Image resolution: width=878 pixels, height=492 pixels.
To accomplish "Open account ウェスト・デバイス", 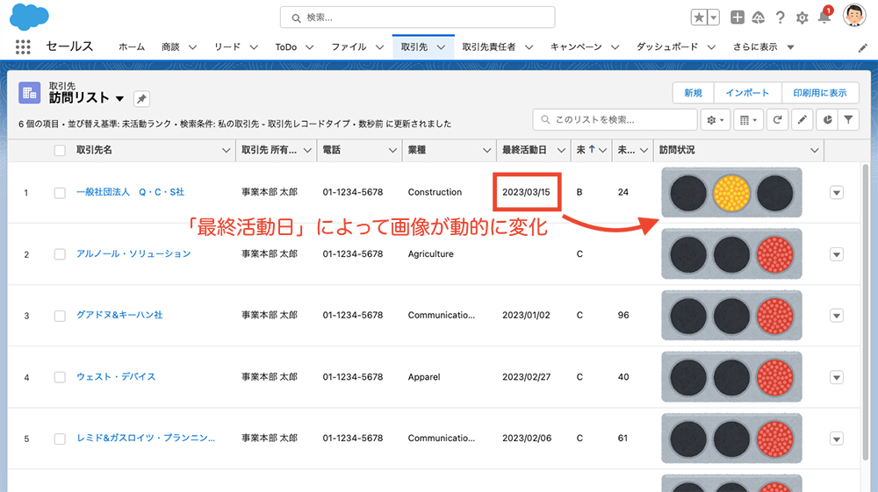I will pos(116,376).
